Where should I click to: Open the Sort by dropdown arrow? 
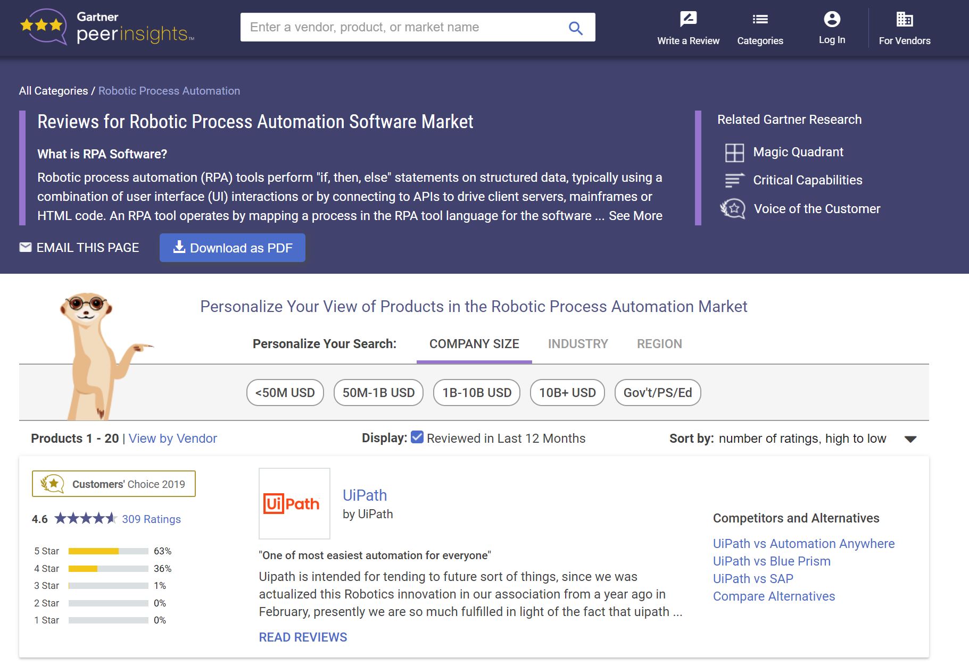(910, 439)
